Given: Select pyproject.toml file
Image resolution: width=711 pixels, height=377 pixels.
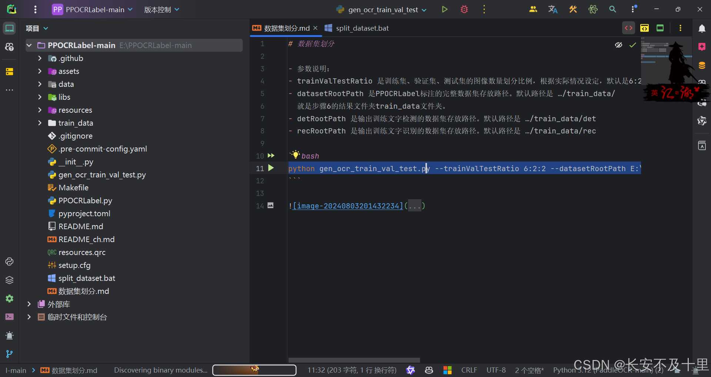Looking at the screenshot, I should [84, 214].
